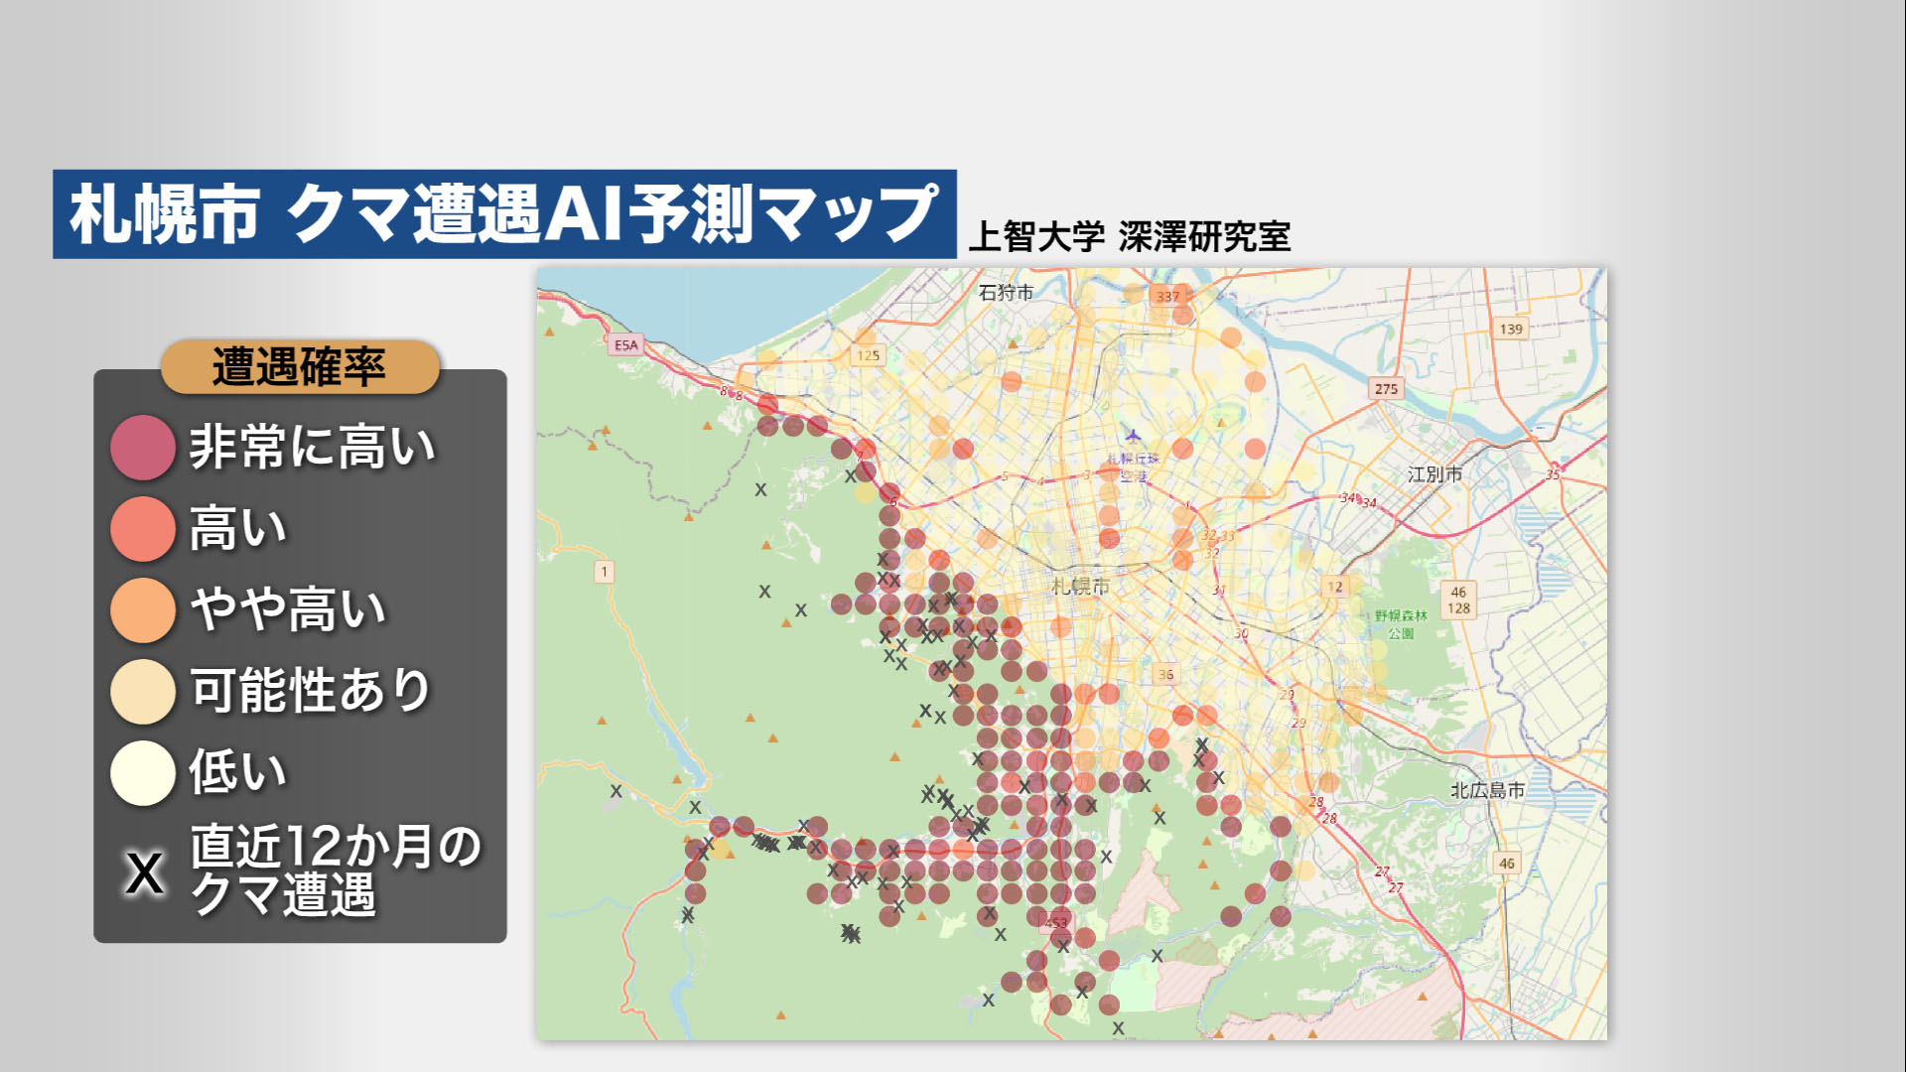The height and width of the screenshot is (1072, 1906).
Task: Click the 高い red color swatch
Action: point(142,529)
